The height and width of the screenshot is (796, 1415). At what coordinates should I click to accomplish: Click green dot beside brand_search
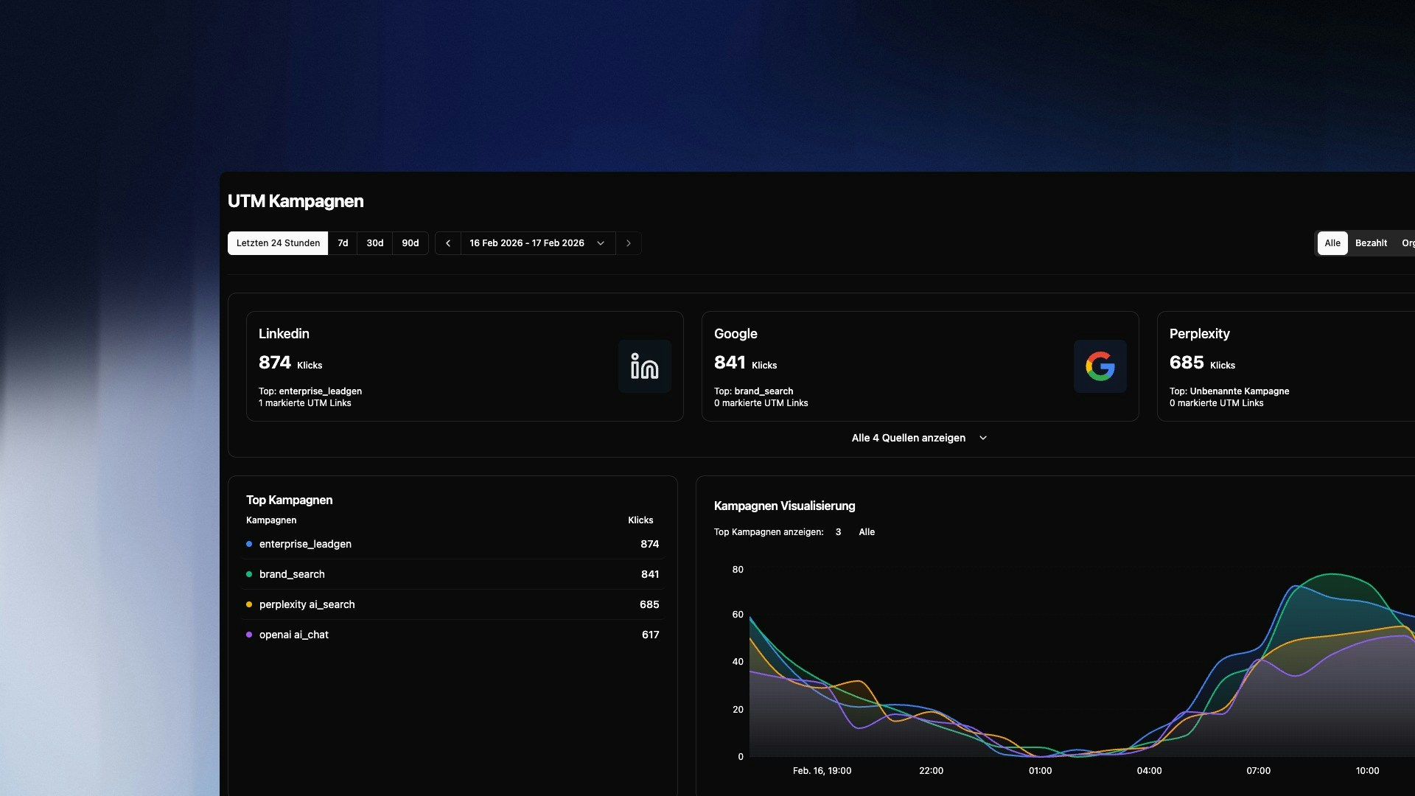[x=249, y=574]
